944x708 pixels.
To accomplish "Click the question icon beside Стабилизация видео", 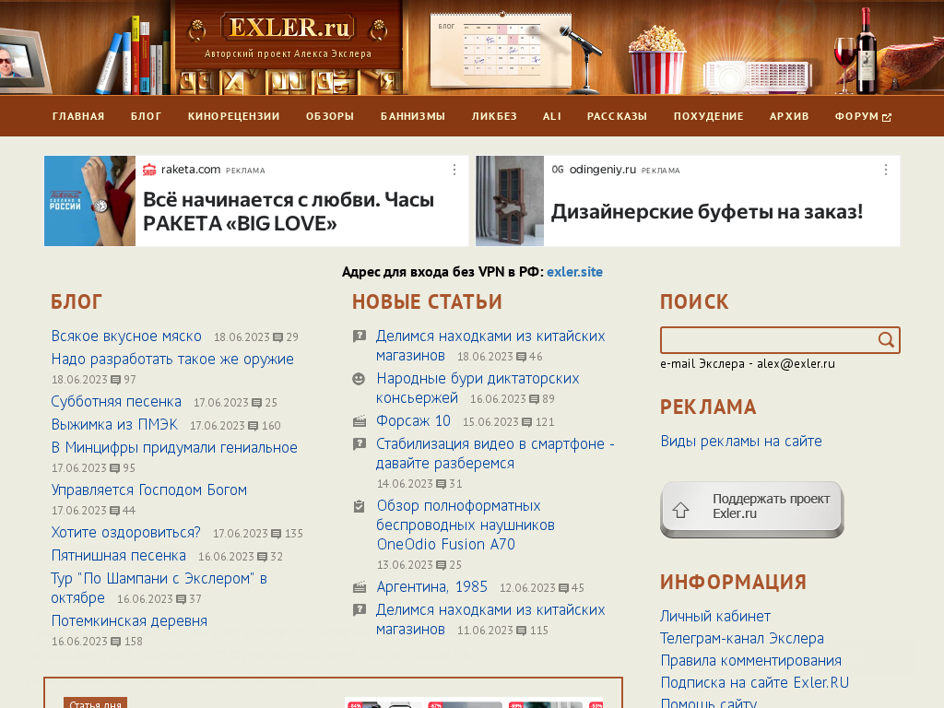I will [x=360, y=444].
